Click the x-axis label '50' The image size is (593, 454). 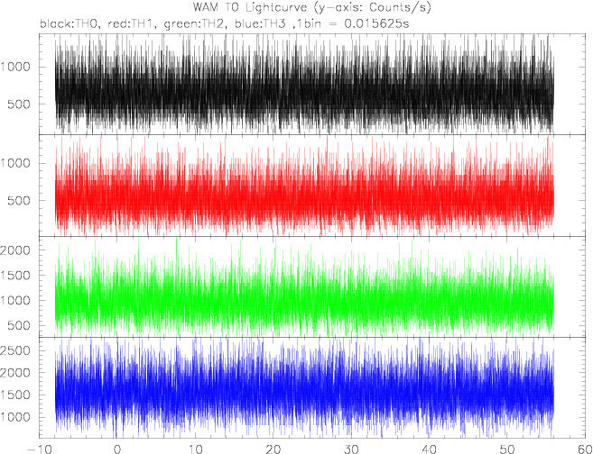506,449
